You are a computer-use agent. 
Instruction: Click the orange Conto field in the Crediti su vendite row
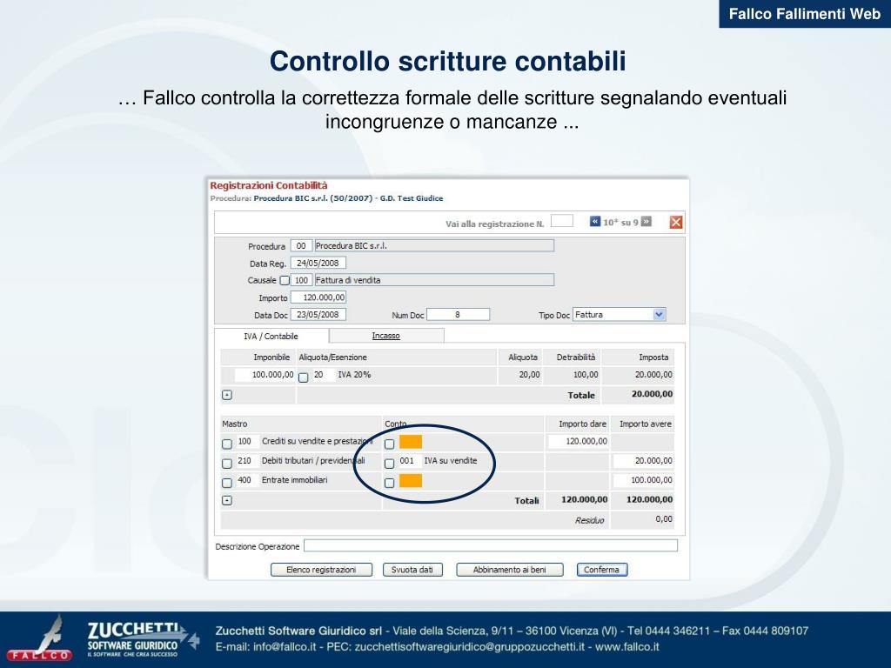pos(411,442)
